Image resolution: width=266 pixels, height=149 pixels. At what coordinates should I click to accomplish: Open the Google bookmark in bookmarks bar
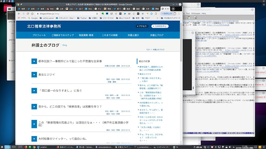click(33, 18)
